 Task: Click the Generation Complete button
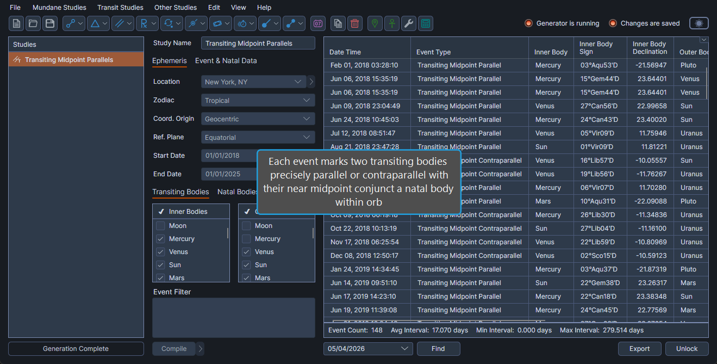[76, 349]
